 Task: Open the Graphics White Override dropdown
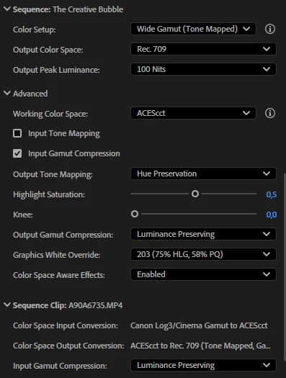click(x=203, y=254)
